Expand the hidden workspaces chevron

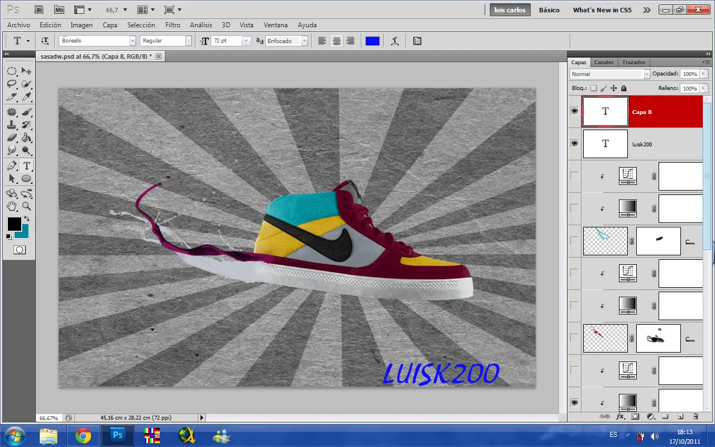point(647,10)
